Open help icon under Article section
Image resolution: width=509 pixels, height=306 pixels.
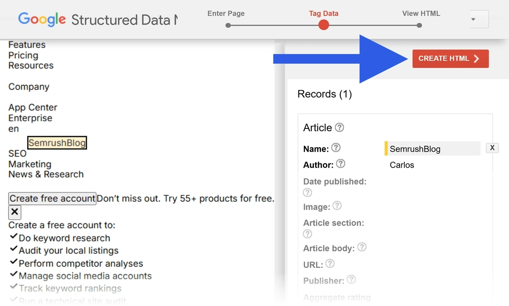308,234
